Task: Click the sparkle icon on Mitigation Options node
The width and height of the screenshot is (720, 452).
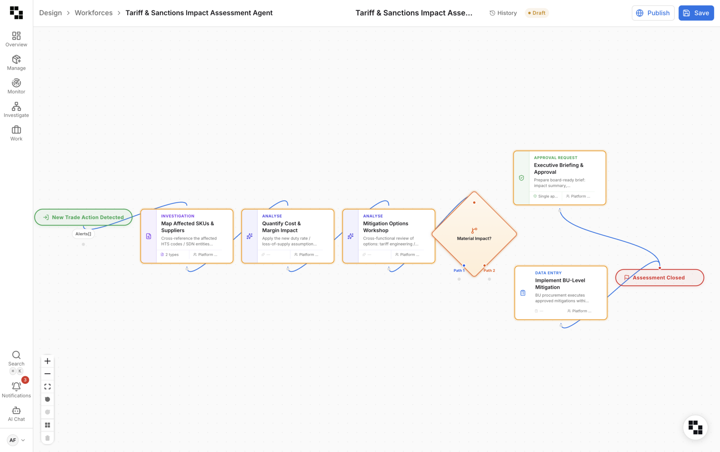Action: click(x=350, y=236)
